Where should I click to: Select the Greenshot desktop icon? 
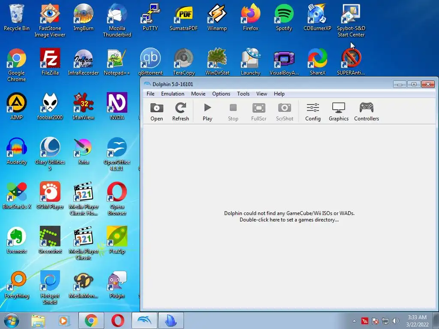click(50, 240)
